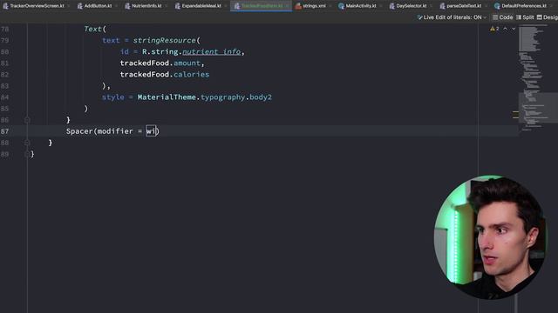Click 'MaterialTheme.typography.body2' on line 84

tap(205, 97)
